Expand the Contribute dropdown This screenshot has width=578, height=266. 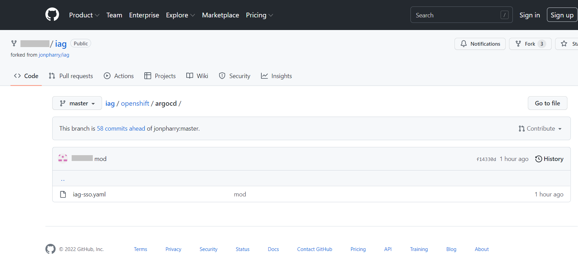tap(540, 129)
